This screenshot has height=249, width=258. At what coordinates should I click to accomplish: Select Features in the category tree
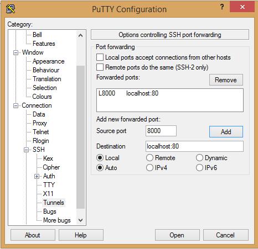point(44,44)
